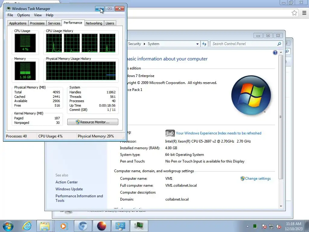This screenshot has width=309, height=232.
Task: Open the File menu in Task Manager
Action: point(10,15)
